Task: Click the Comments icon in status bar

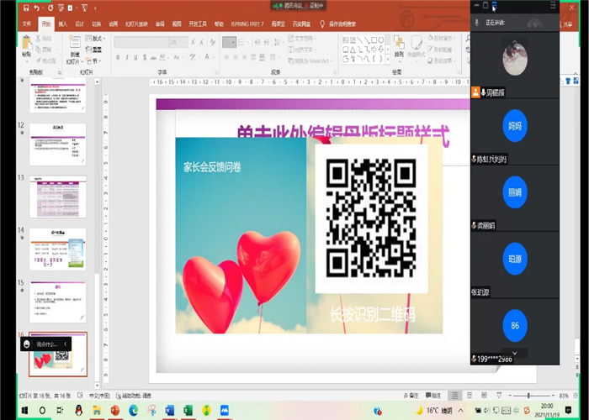Action: [433, 396]
